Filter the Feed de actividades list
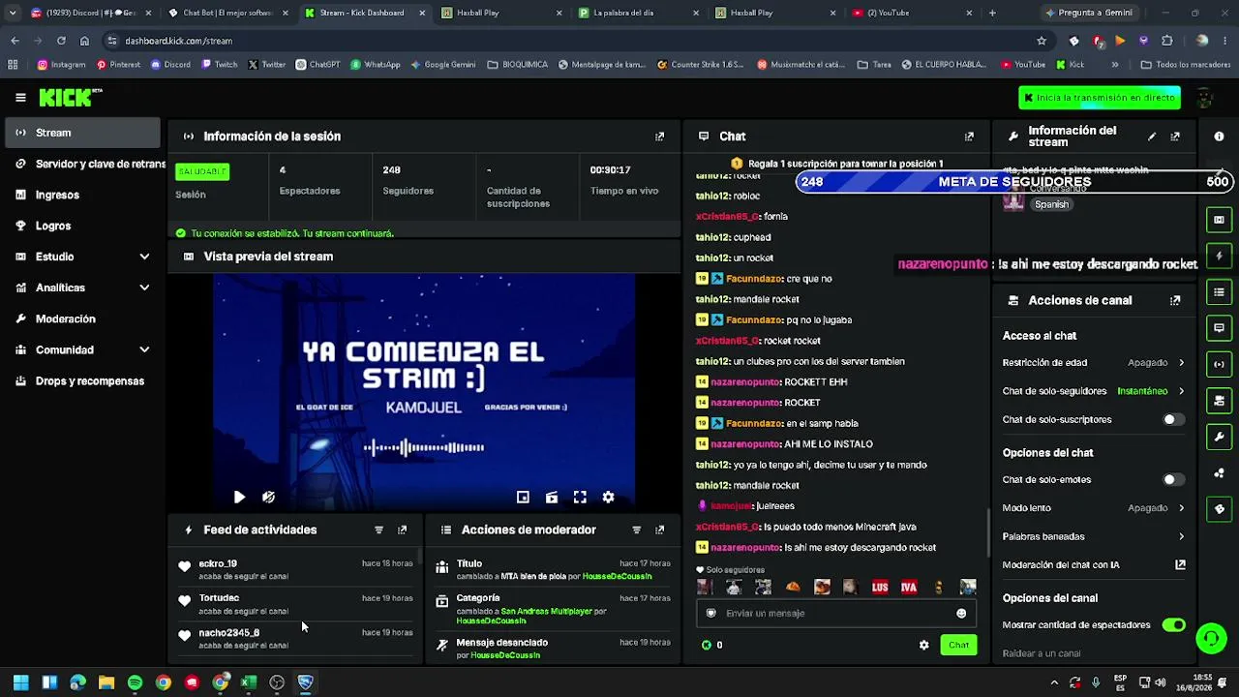 [x=378, y=530]
